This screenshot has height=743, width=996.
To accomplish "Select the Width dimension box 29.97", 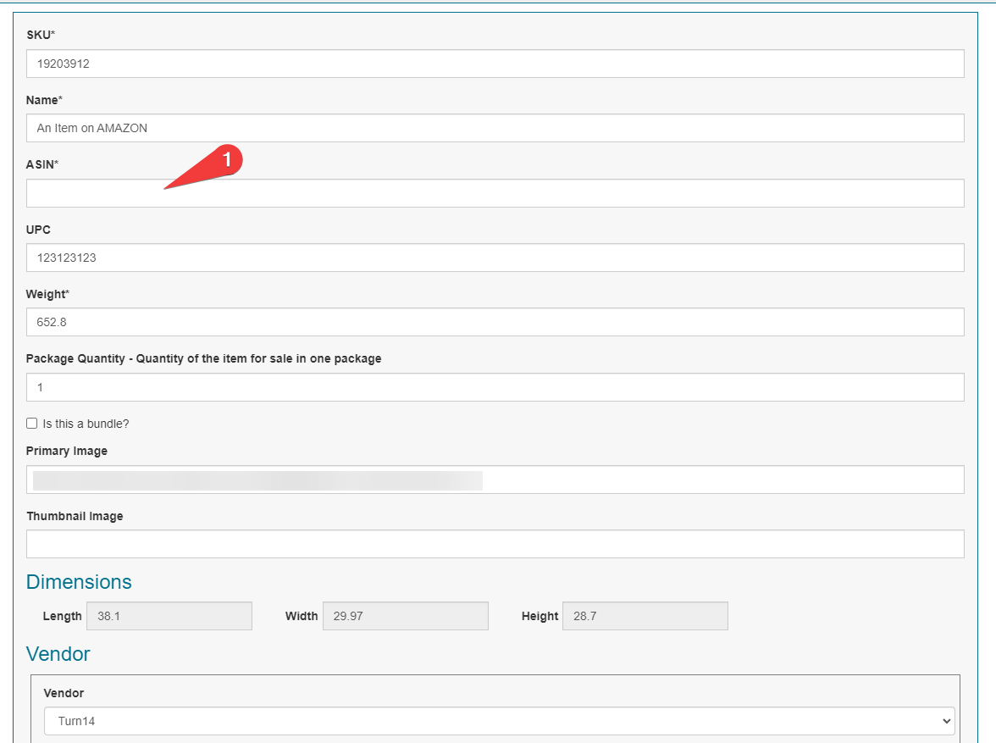I will (405, 616).
